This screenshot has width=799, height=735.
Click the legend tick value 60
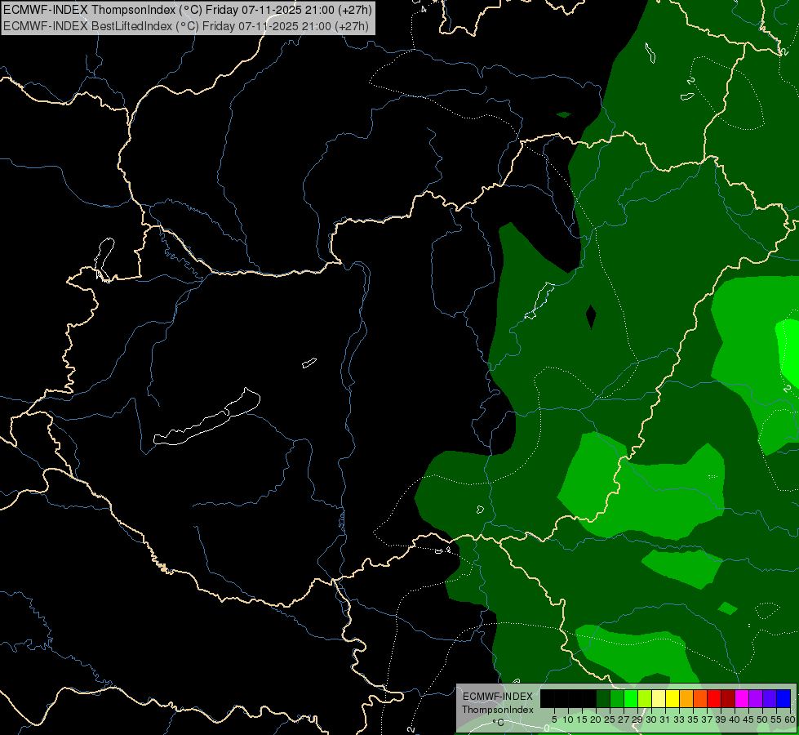tap(790, 719)
